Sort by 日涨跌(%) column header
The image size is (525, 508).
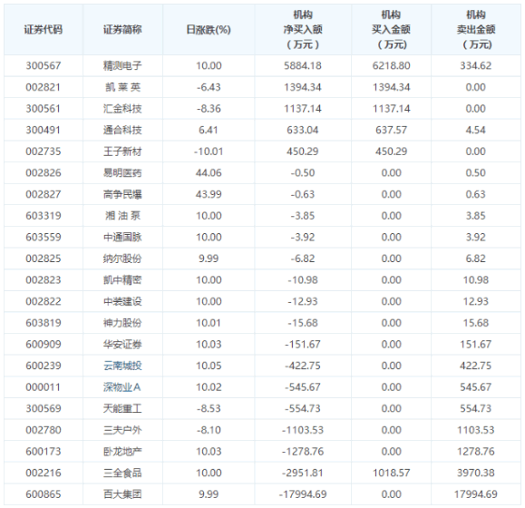209,29
